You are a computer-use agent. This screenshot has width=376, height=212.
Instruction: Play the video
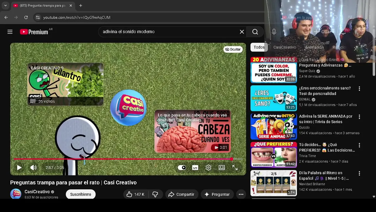pos(19,168)
